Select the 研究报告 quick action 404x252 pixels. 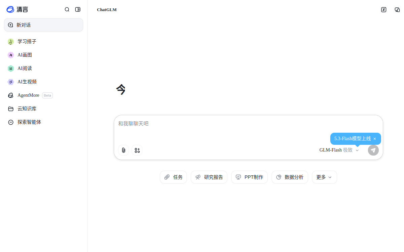click(209, 177)
